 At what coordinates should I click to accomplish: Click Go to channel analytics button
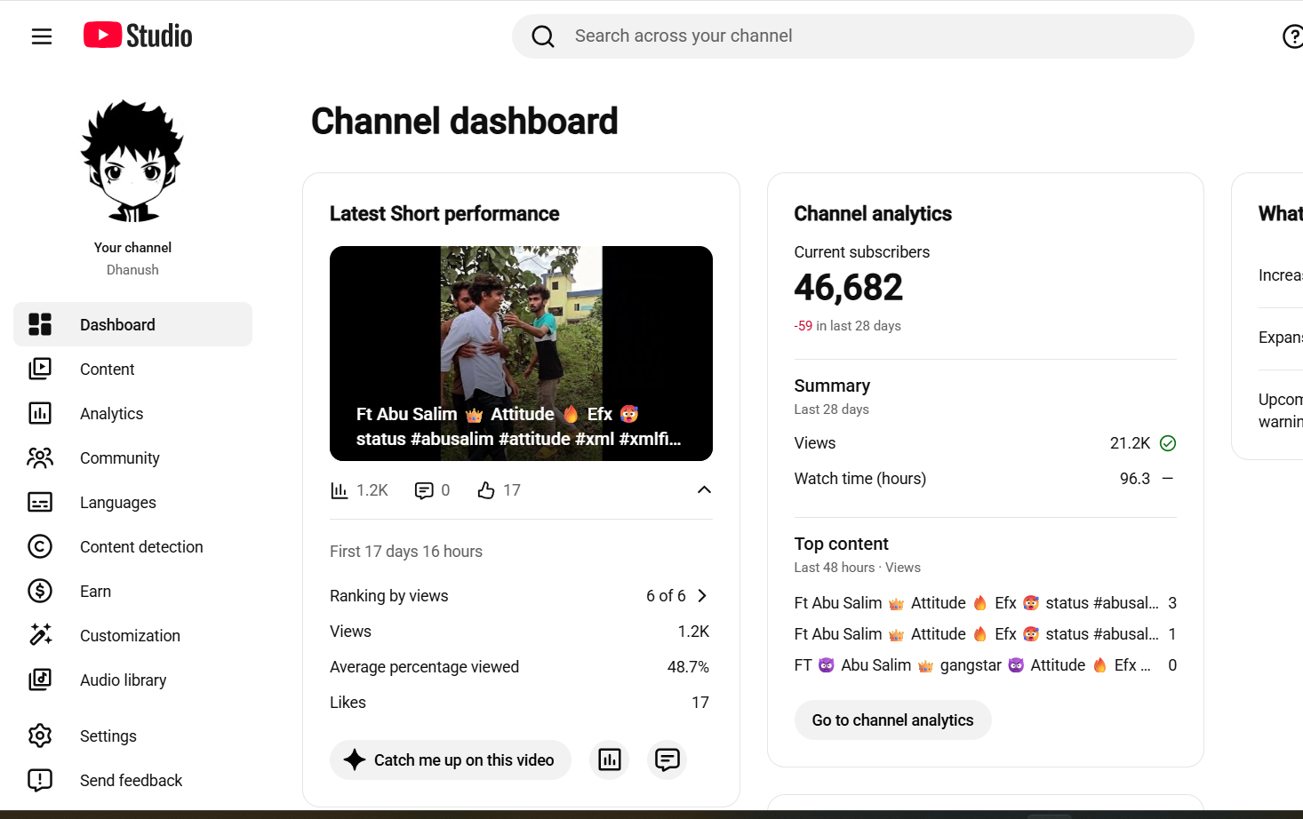(892, 720)
